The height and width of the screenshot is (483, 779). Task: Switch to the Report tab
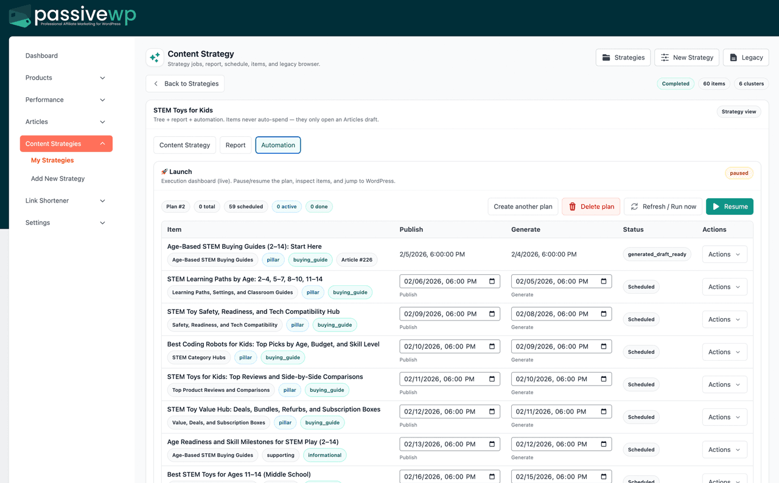236,145
